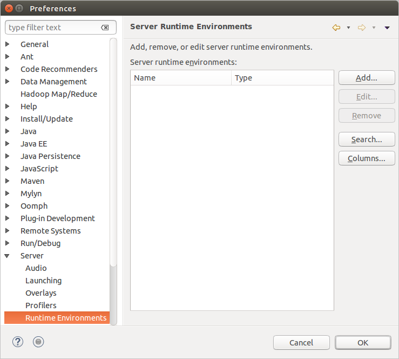Select the Server preference label
The image size is (399, 359).
32,256
